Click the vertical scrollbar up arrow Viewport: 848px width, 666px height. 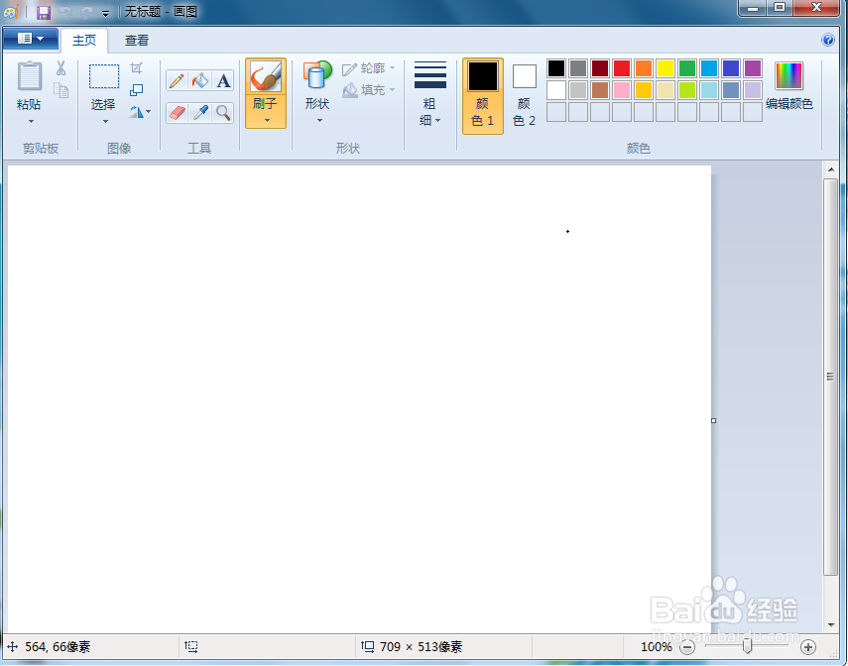[x=831, y=169]
